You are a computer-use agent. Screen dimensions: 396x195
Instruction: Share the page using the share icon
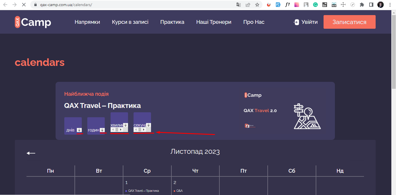coord(248,5)
